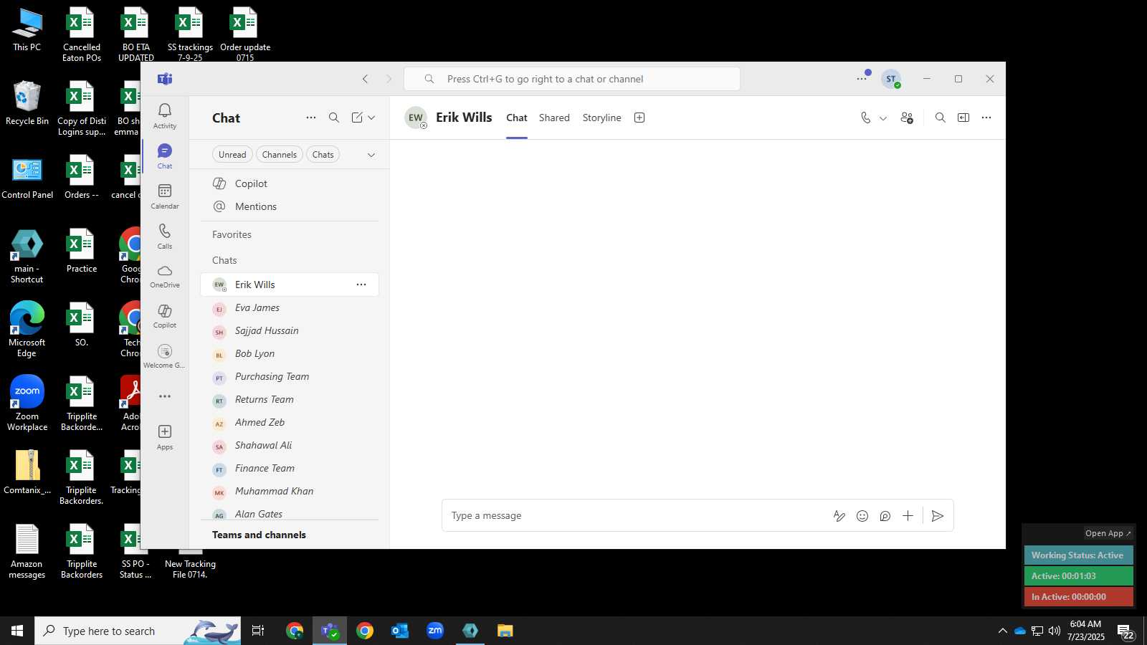Viewport: 1147px width, 645px height.
Task: Select the Chat tab in header
Action: coord(516,118)
